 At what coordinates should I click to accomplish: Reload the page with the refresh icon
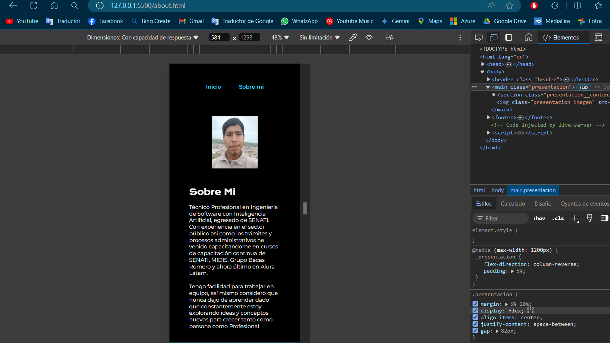pyautogui.click(x=34, y=6)
